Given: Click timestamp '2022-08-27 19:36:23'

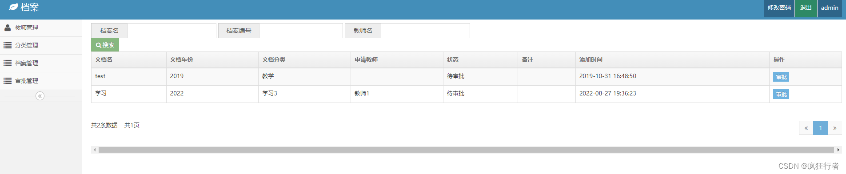Looking at the screenshot, I should pos(608,93).
